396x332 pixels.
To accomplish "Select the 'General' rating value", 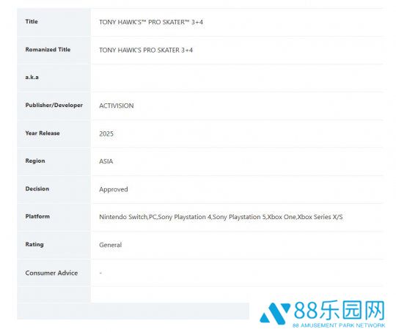I will click(x=110, y=245).
